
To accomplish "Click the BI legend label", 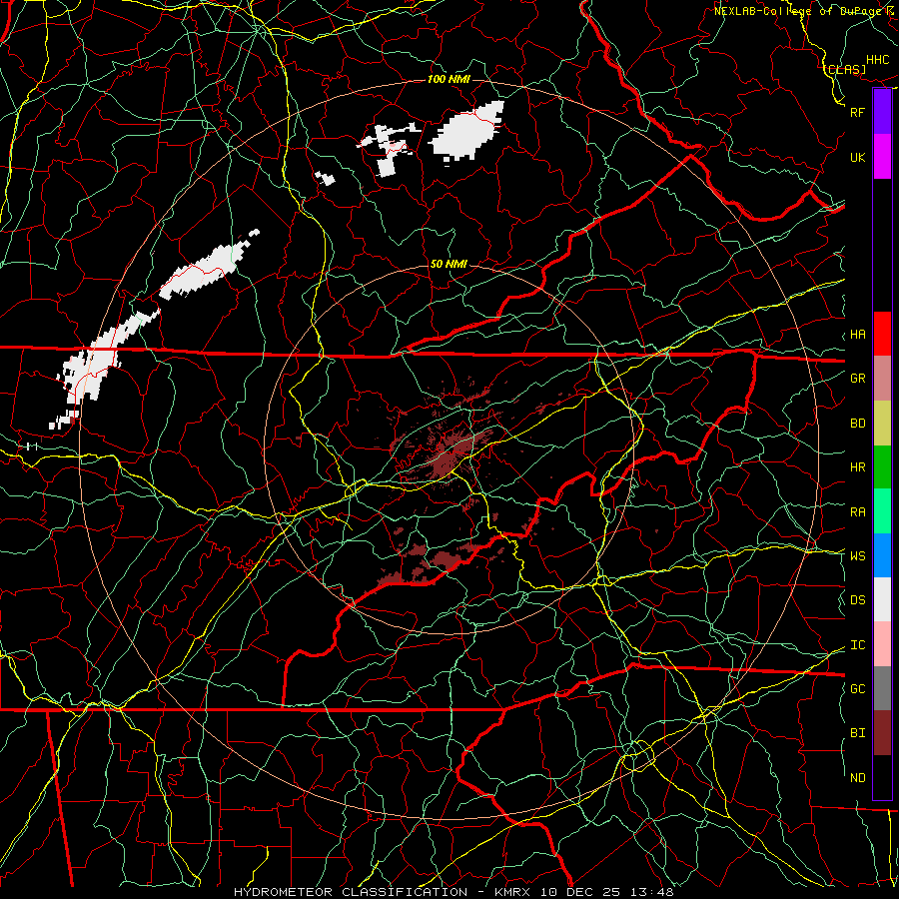I will point(857,733).
